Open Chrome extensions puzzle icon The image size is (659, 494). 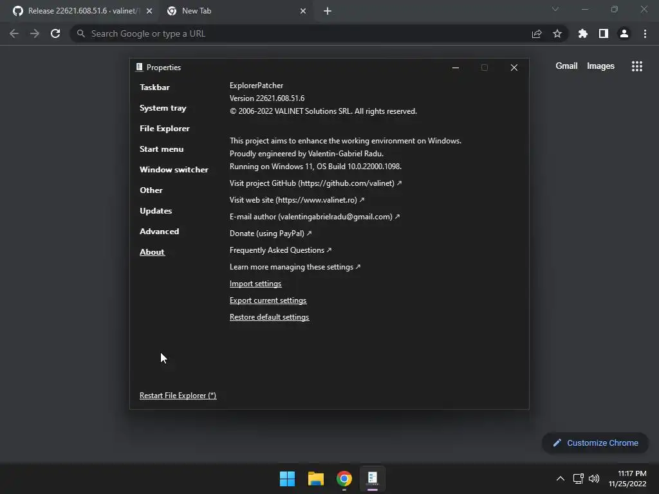(582, 33)
